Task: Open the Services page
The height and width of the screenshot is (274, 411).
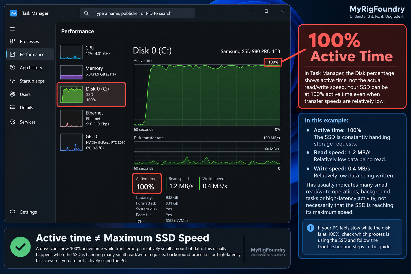Action: 29,122
